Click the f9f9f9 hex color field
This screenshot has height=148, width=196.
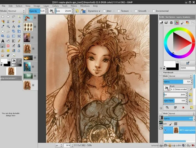[x=188, y=68]
